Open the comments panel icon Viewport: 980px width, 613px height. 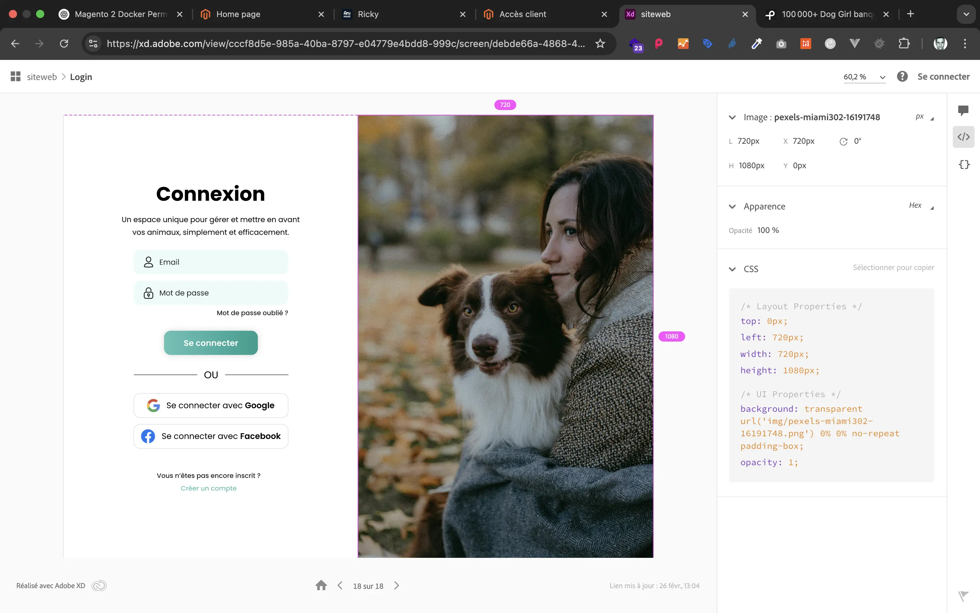click(963, 110)
